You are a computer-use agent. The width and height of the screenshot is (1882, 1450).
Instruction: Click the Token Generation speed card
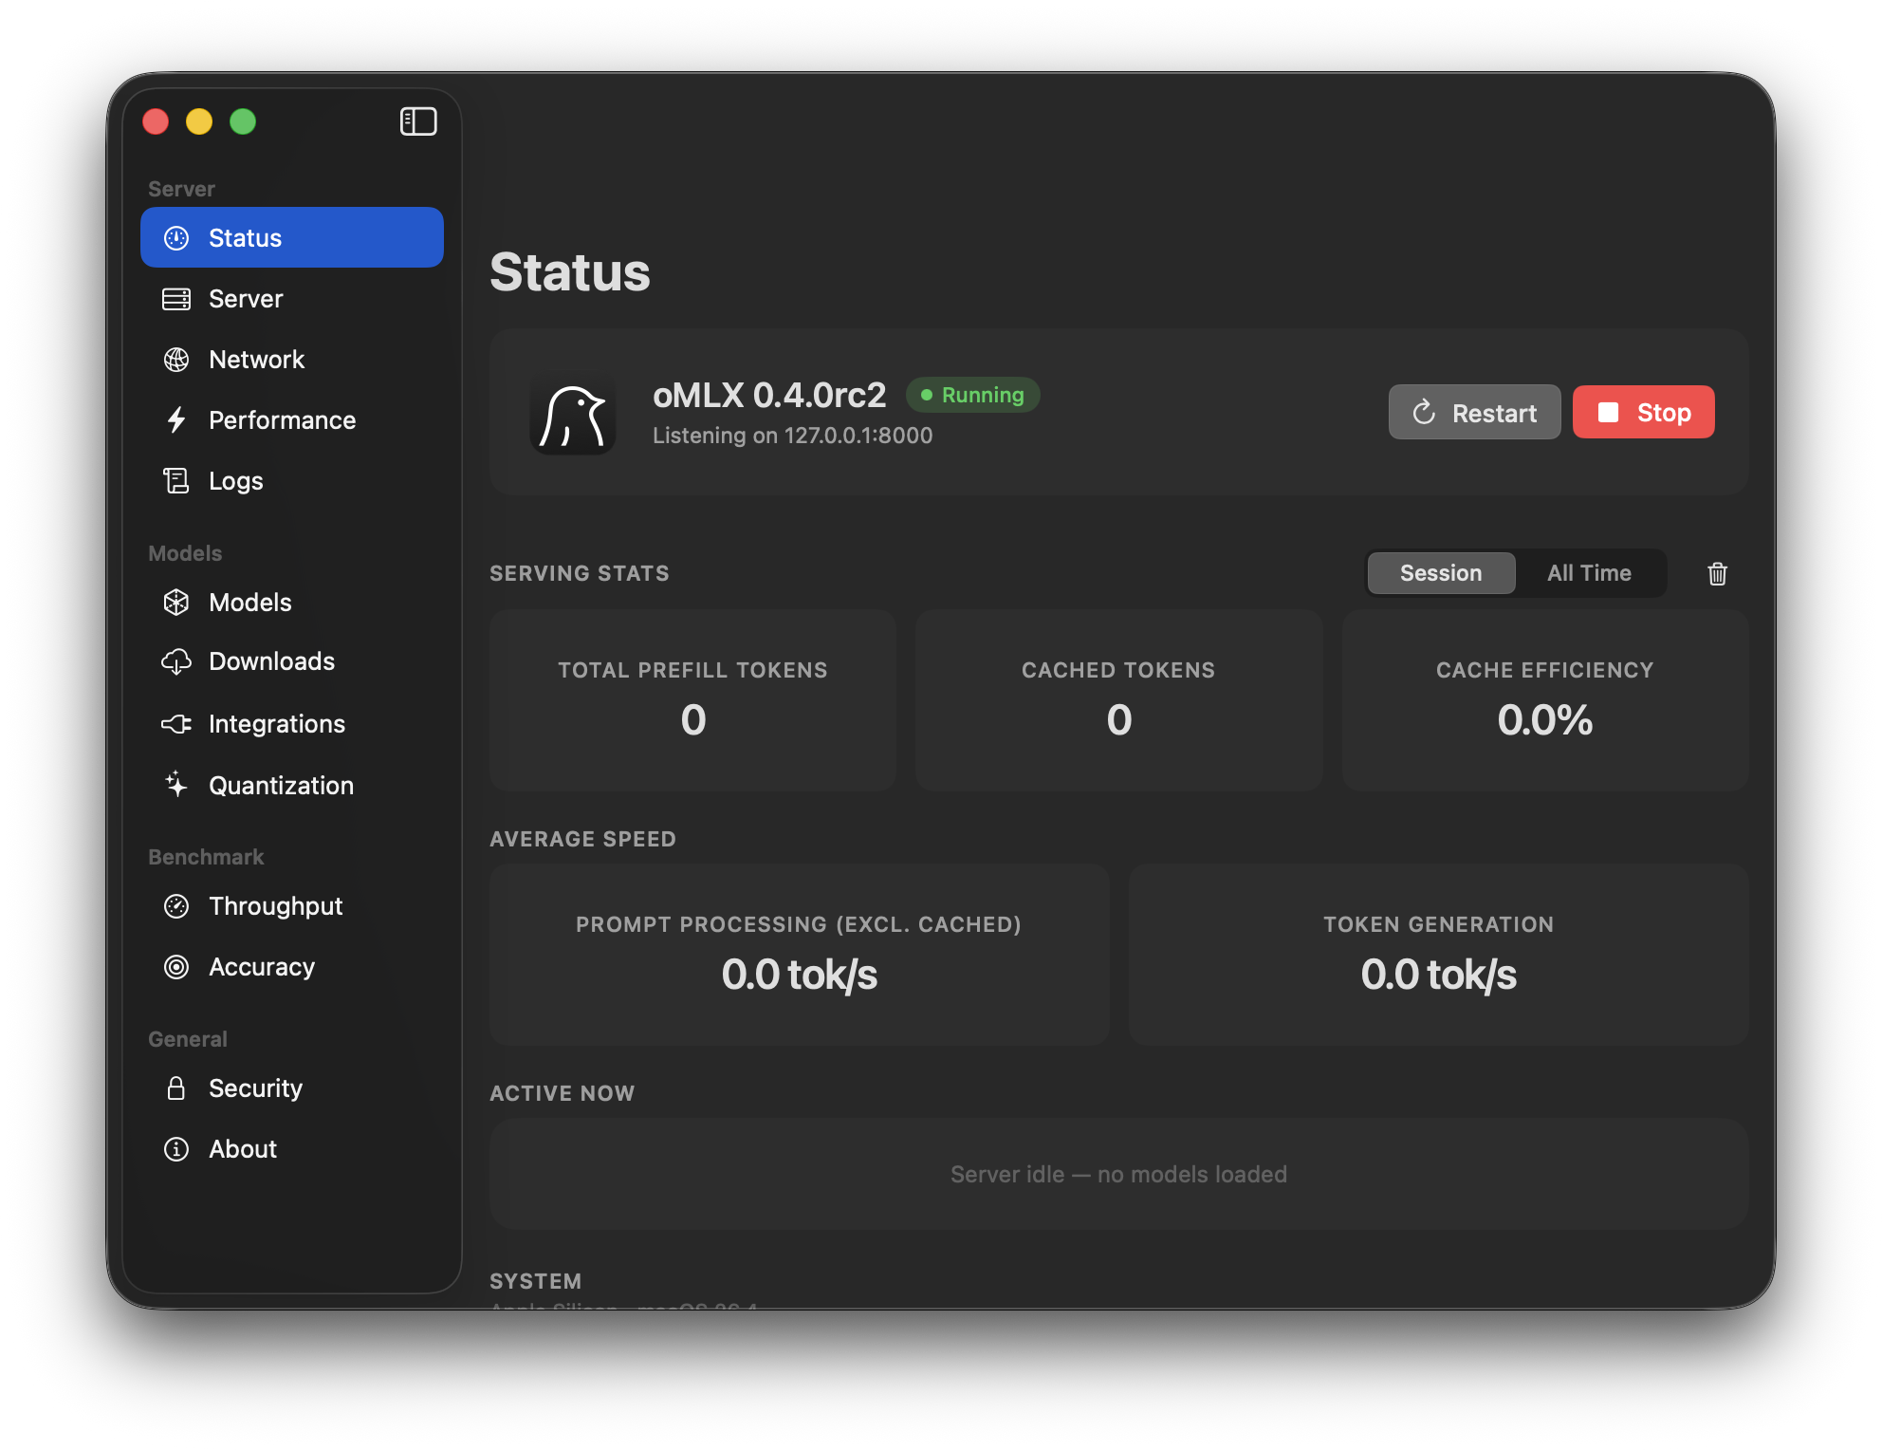[x=1439, y=955]
